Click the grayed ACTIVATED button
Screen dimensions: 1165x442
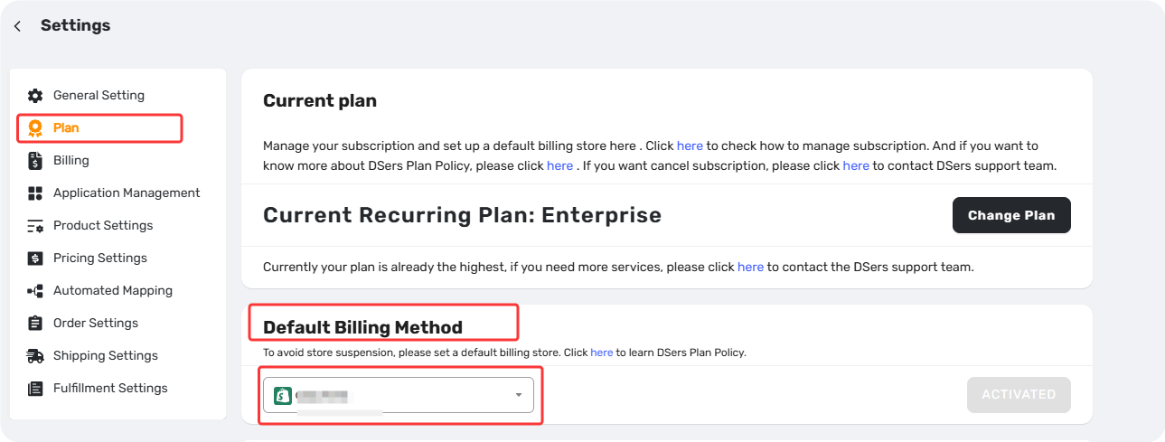(1019, 395)
